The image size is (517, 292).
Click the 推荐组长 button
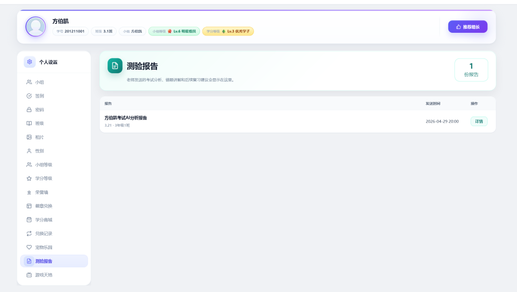point(468,27)
